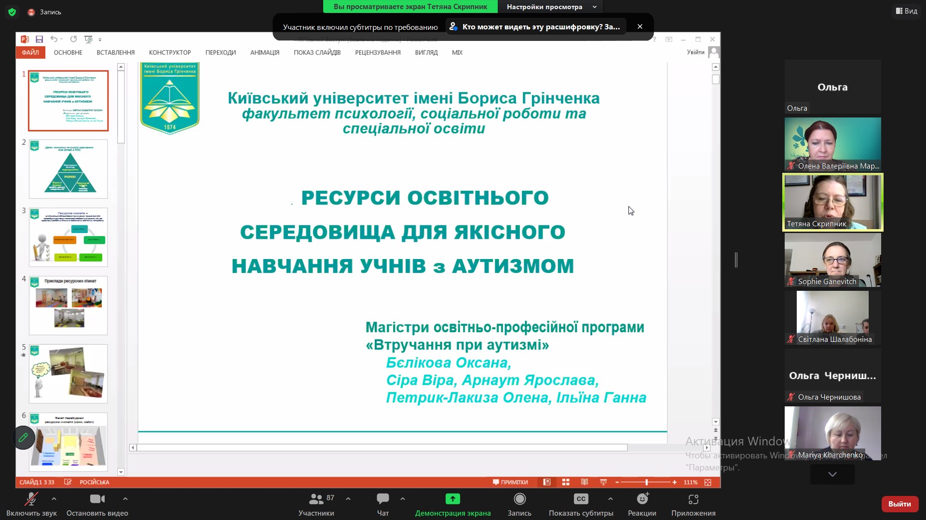Unmute the microphone (Включить звук)
This screenshot has height=520, width=926.
point(31,503)
